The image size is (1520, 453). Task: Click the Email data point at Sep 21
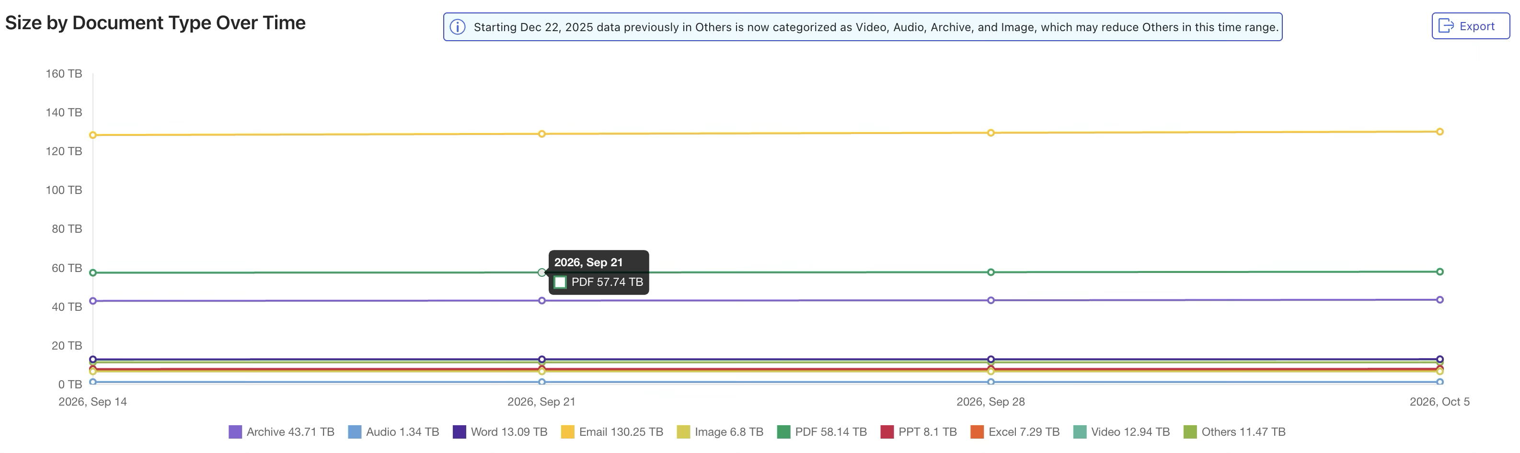(541, 134)
